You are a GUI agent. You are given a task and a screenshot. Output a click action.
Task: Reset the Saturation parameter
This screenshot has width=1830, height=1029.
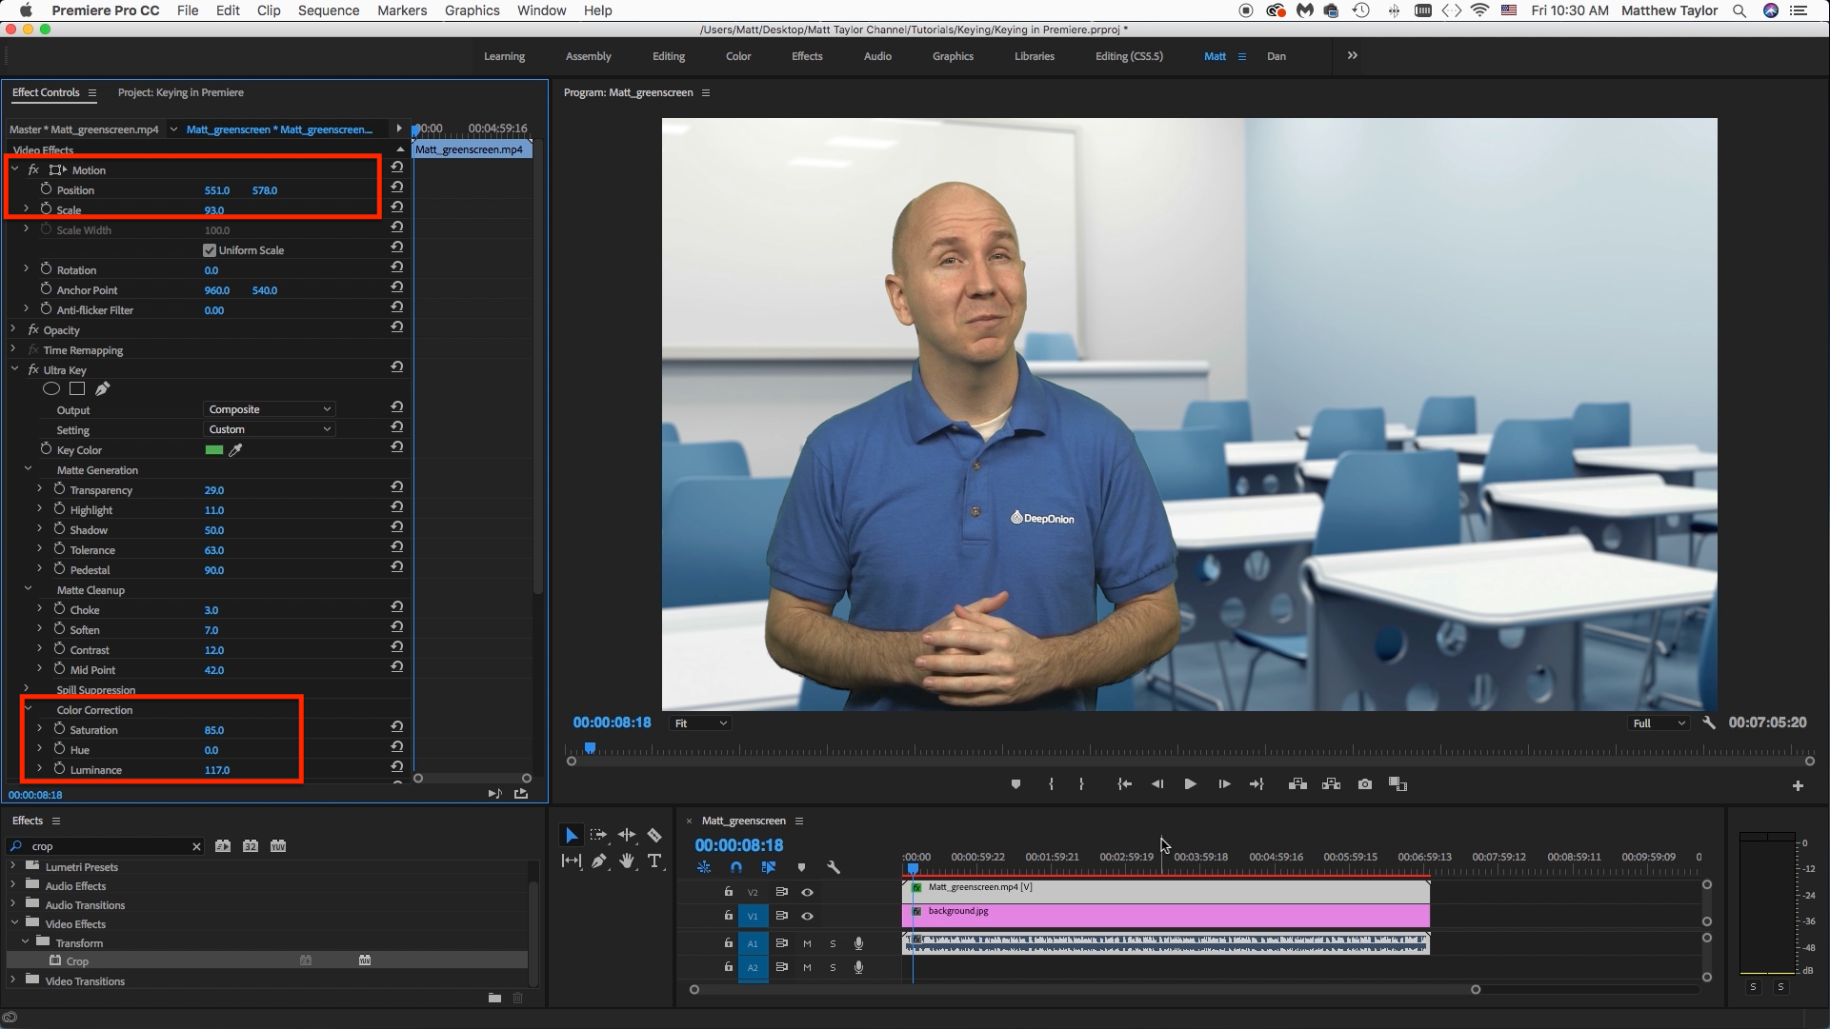pyautogui.click(x=396, y=726)
